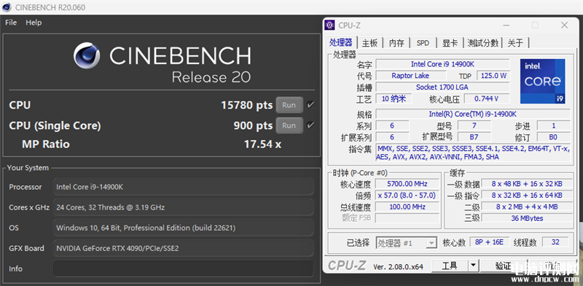Click the 17.54 x MP Ratio value
Image resolution: width=583 pixels, height=286 pixels.
(262, 144)
